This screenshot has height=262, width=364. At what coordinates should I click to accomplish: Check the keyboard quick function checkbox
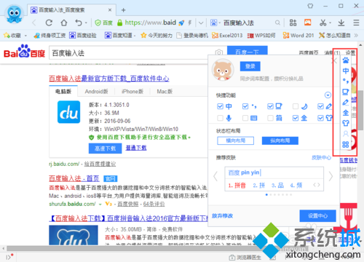tap(245, 118)
